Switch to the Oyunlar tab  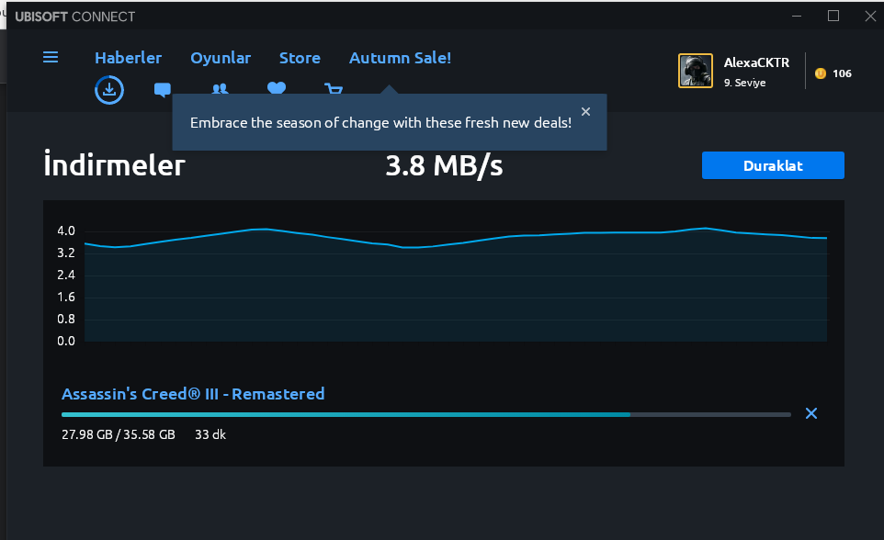point(221,58)
